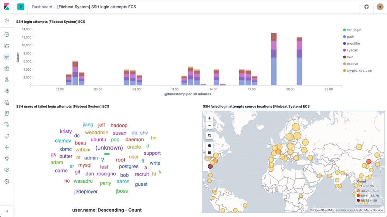The height and width of the screenshot is (217, 387).
Task: Click the dark red circle on map
Action: pyautogui.click(x=210, y=166)
